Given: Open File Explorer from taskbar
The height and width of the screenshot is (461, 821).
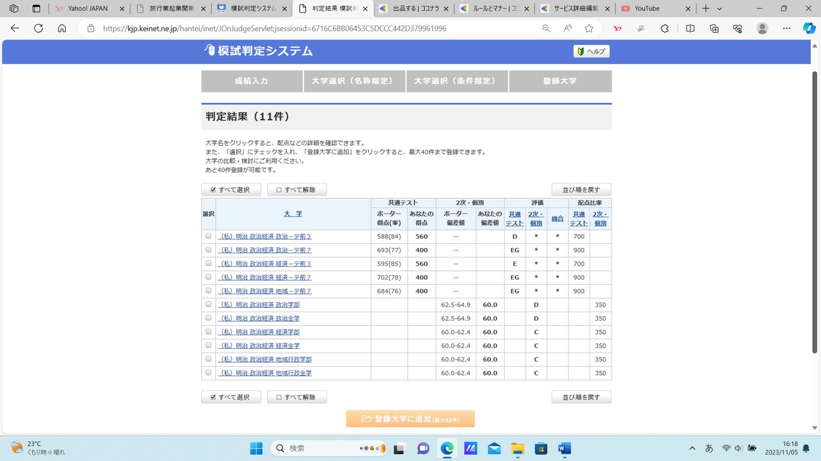Looking at the screenshot, I should coord(517,448).
